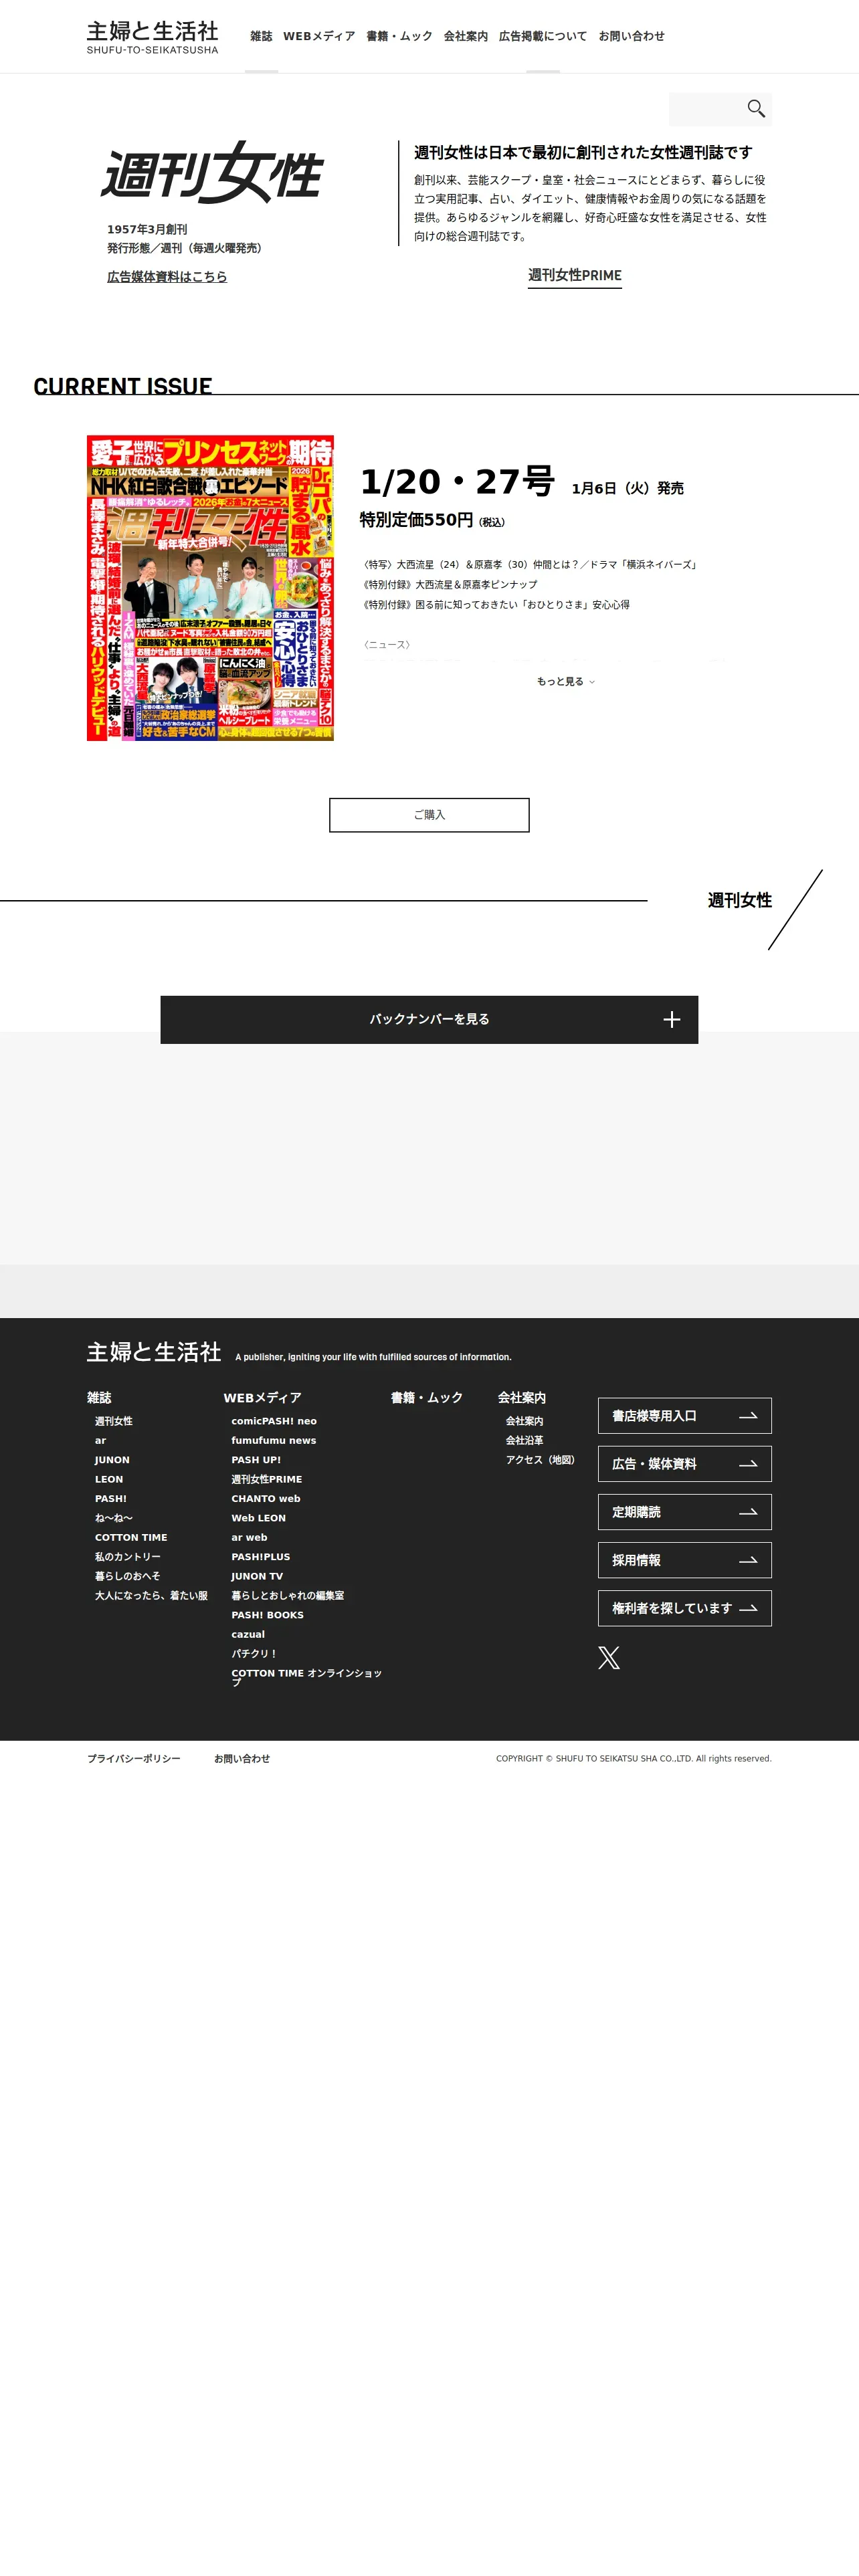This screenshot has height=2576, width=859.
Task: Open 週刊女性PRIME in the footer WEB list
Action: [267, 1478]
